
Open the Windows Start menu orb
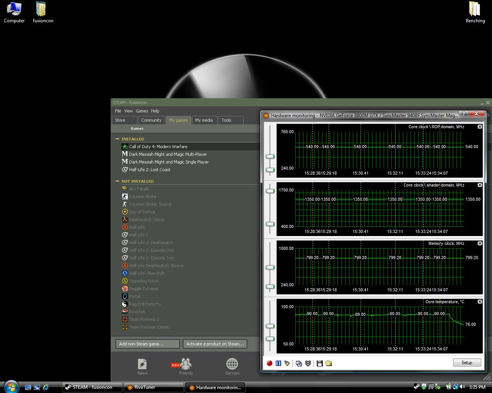click(11, 387)
